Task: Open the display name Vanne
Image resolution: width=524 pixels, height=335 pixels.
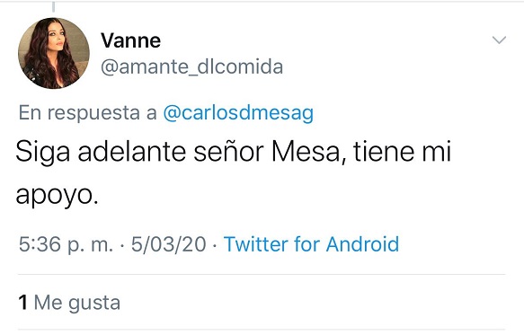Action: coord(130,40)
